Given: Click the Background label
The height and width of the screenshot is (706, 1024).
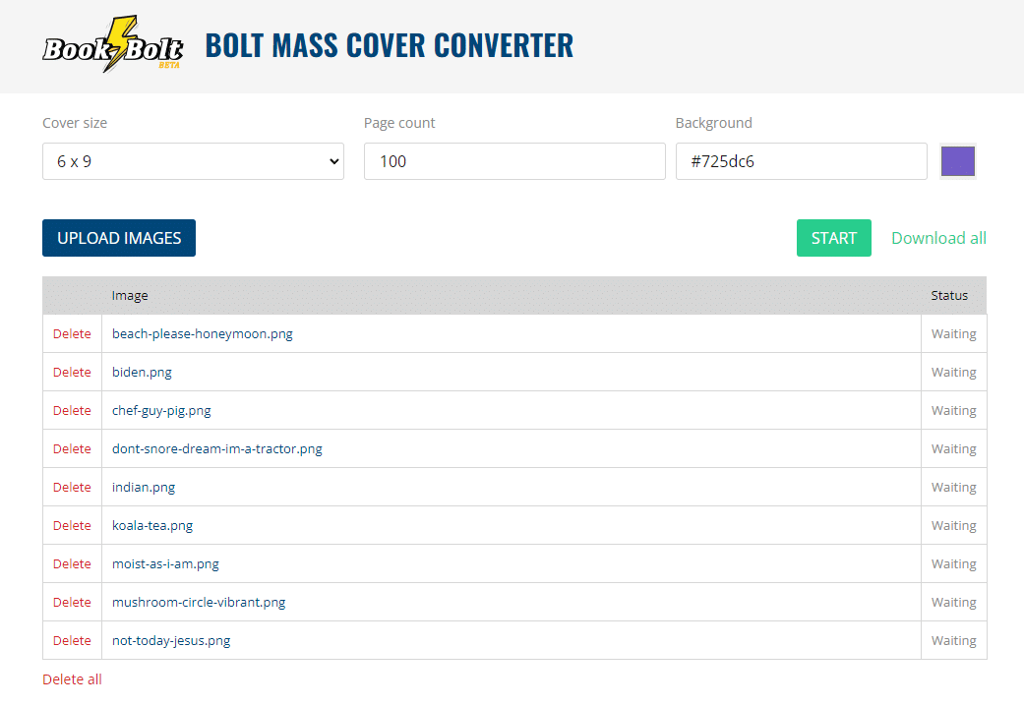Looking at the screenshot, I should [714, 123].
